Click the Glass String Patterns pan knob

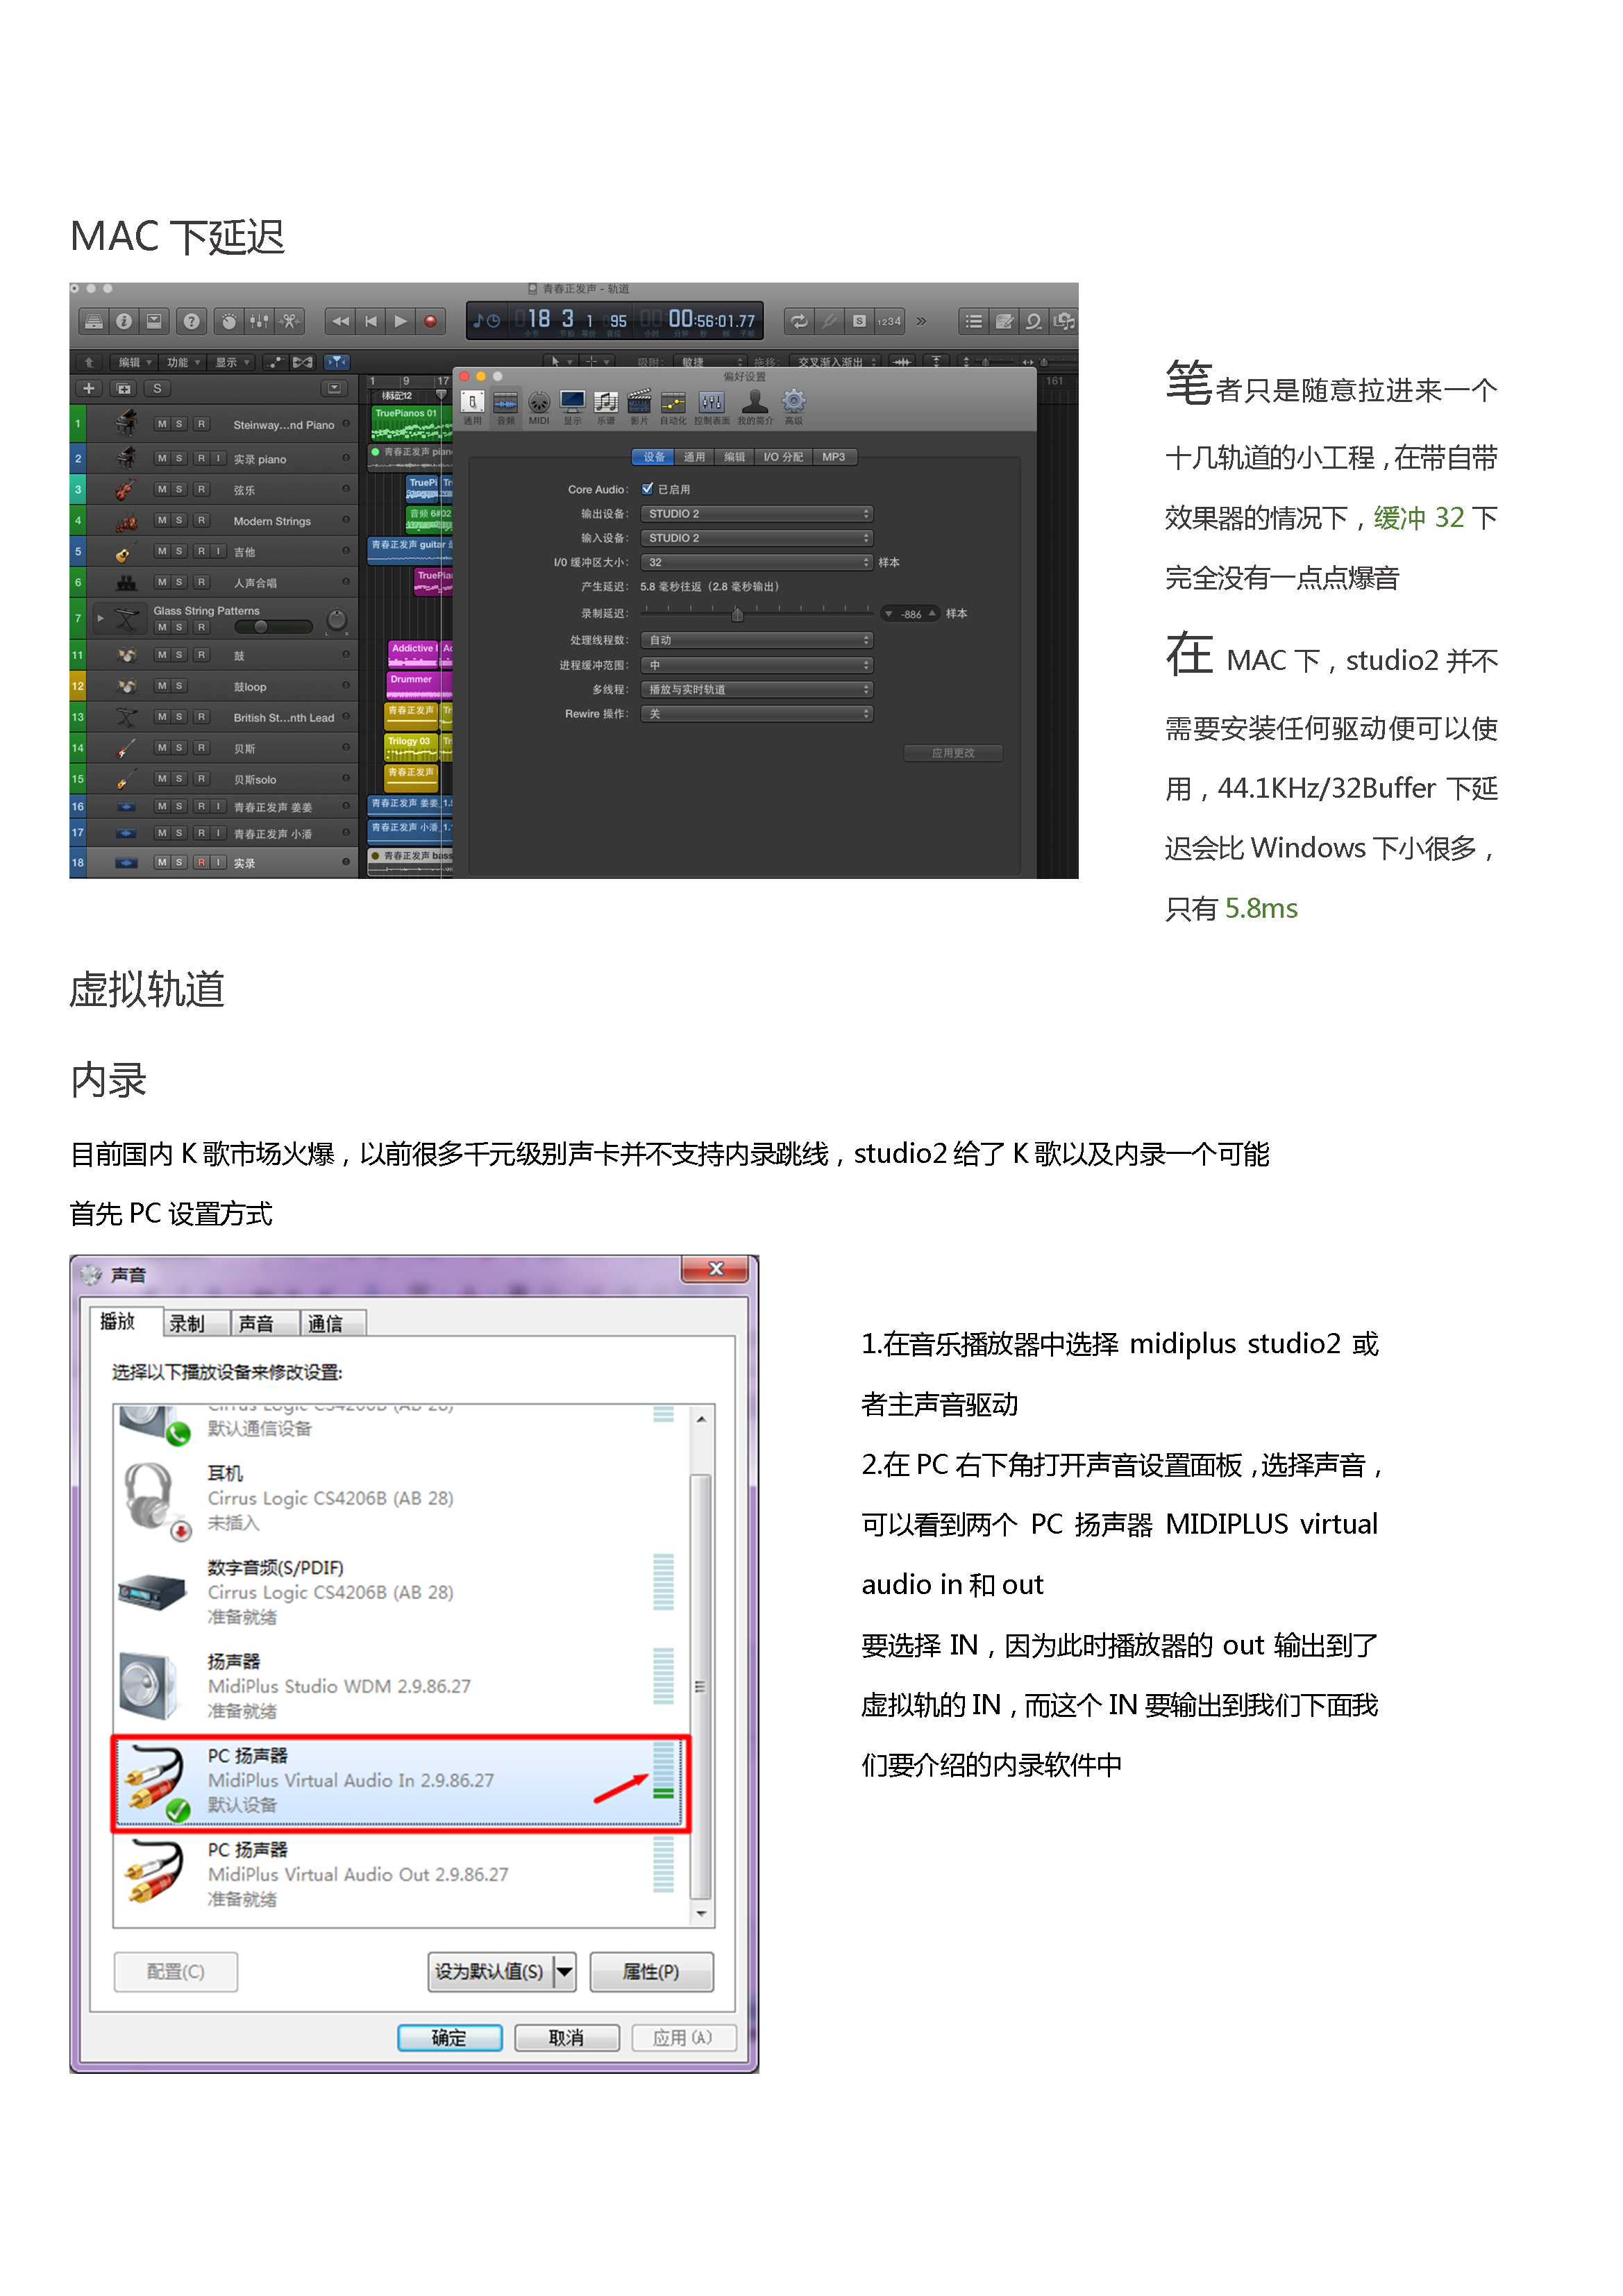337,620
